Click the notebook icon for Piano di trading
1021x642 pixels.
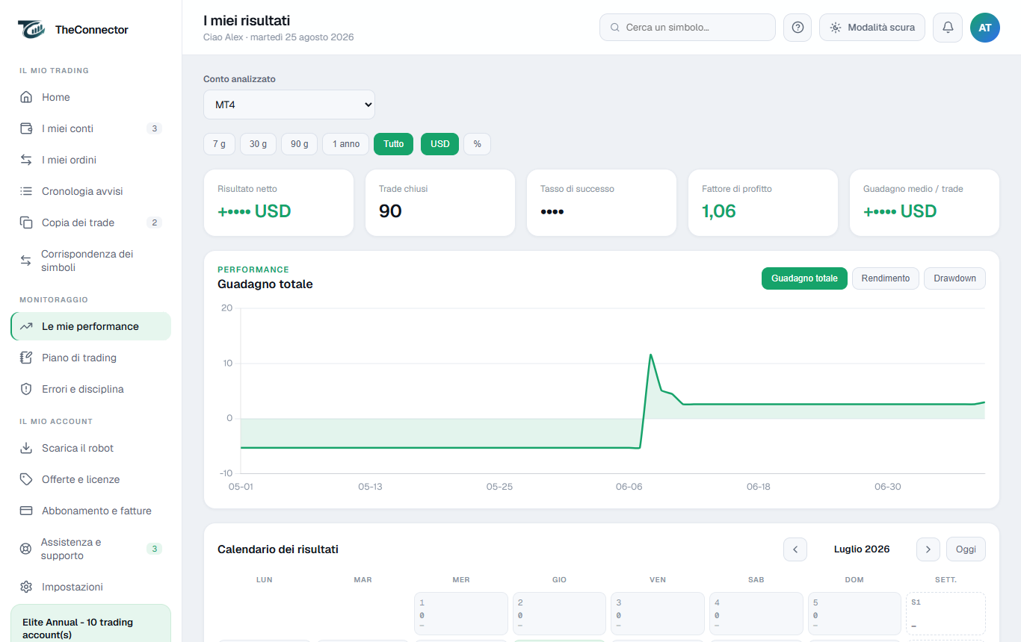point(26,358)
